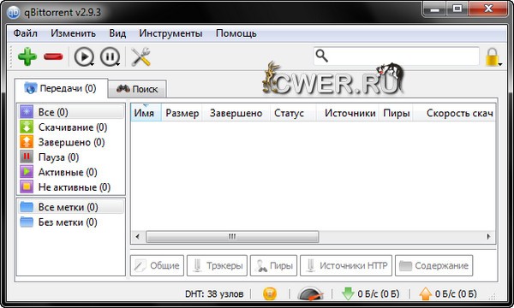Screen dimensions: 514x308
Task: Select the Пауза (0) filter
Action: point(71,157)
